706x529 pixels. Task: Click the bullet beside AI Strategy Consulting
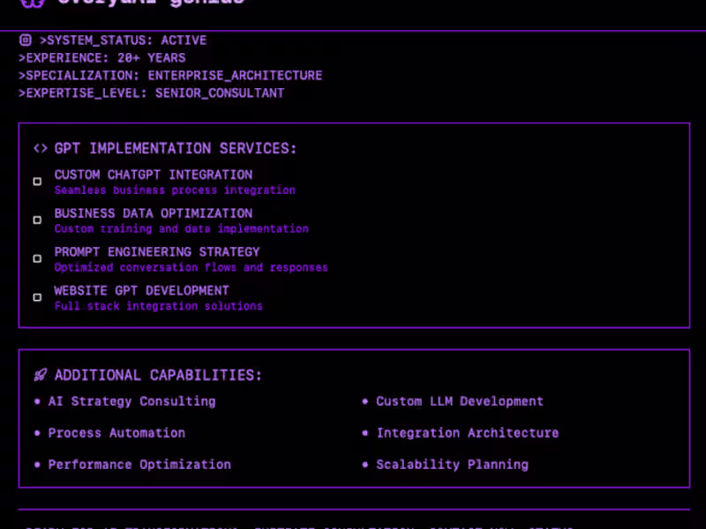[36, 401]
